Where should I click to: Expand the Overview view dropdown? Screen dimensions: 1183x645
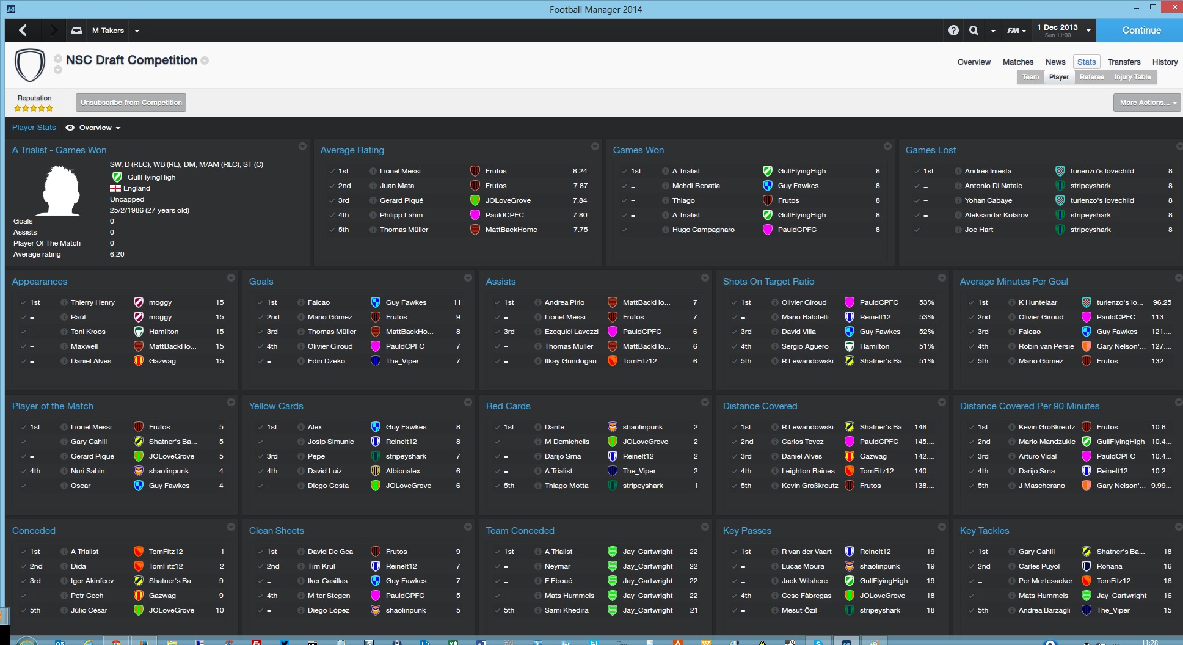tap(118, 128)
